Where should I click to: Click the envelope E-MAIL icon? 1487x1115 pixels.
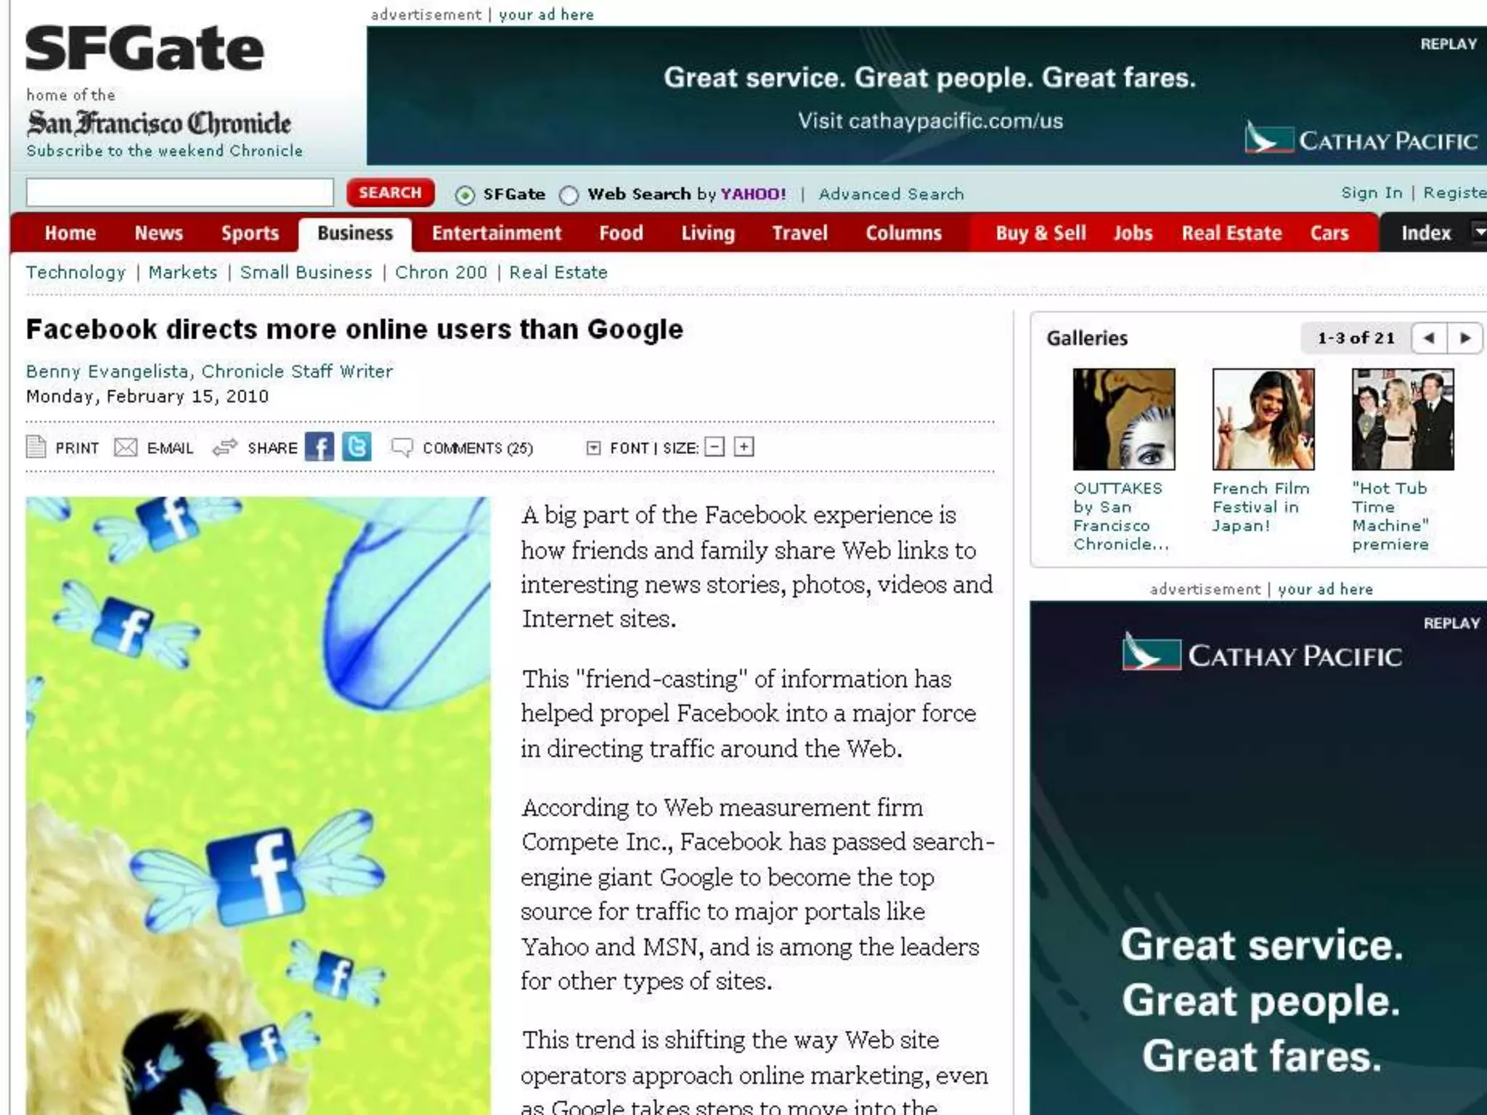(126, 447)
